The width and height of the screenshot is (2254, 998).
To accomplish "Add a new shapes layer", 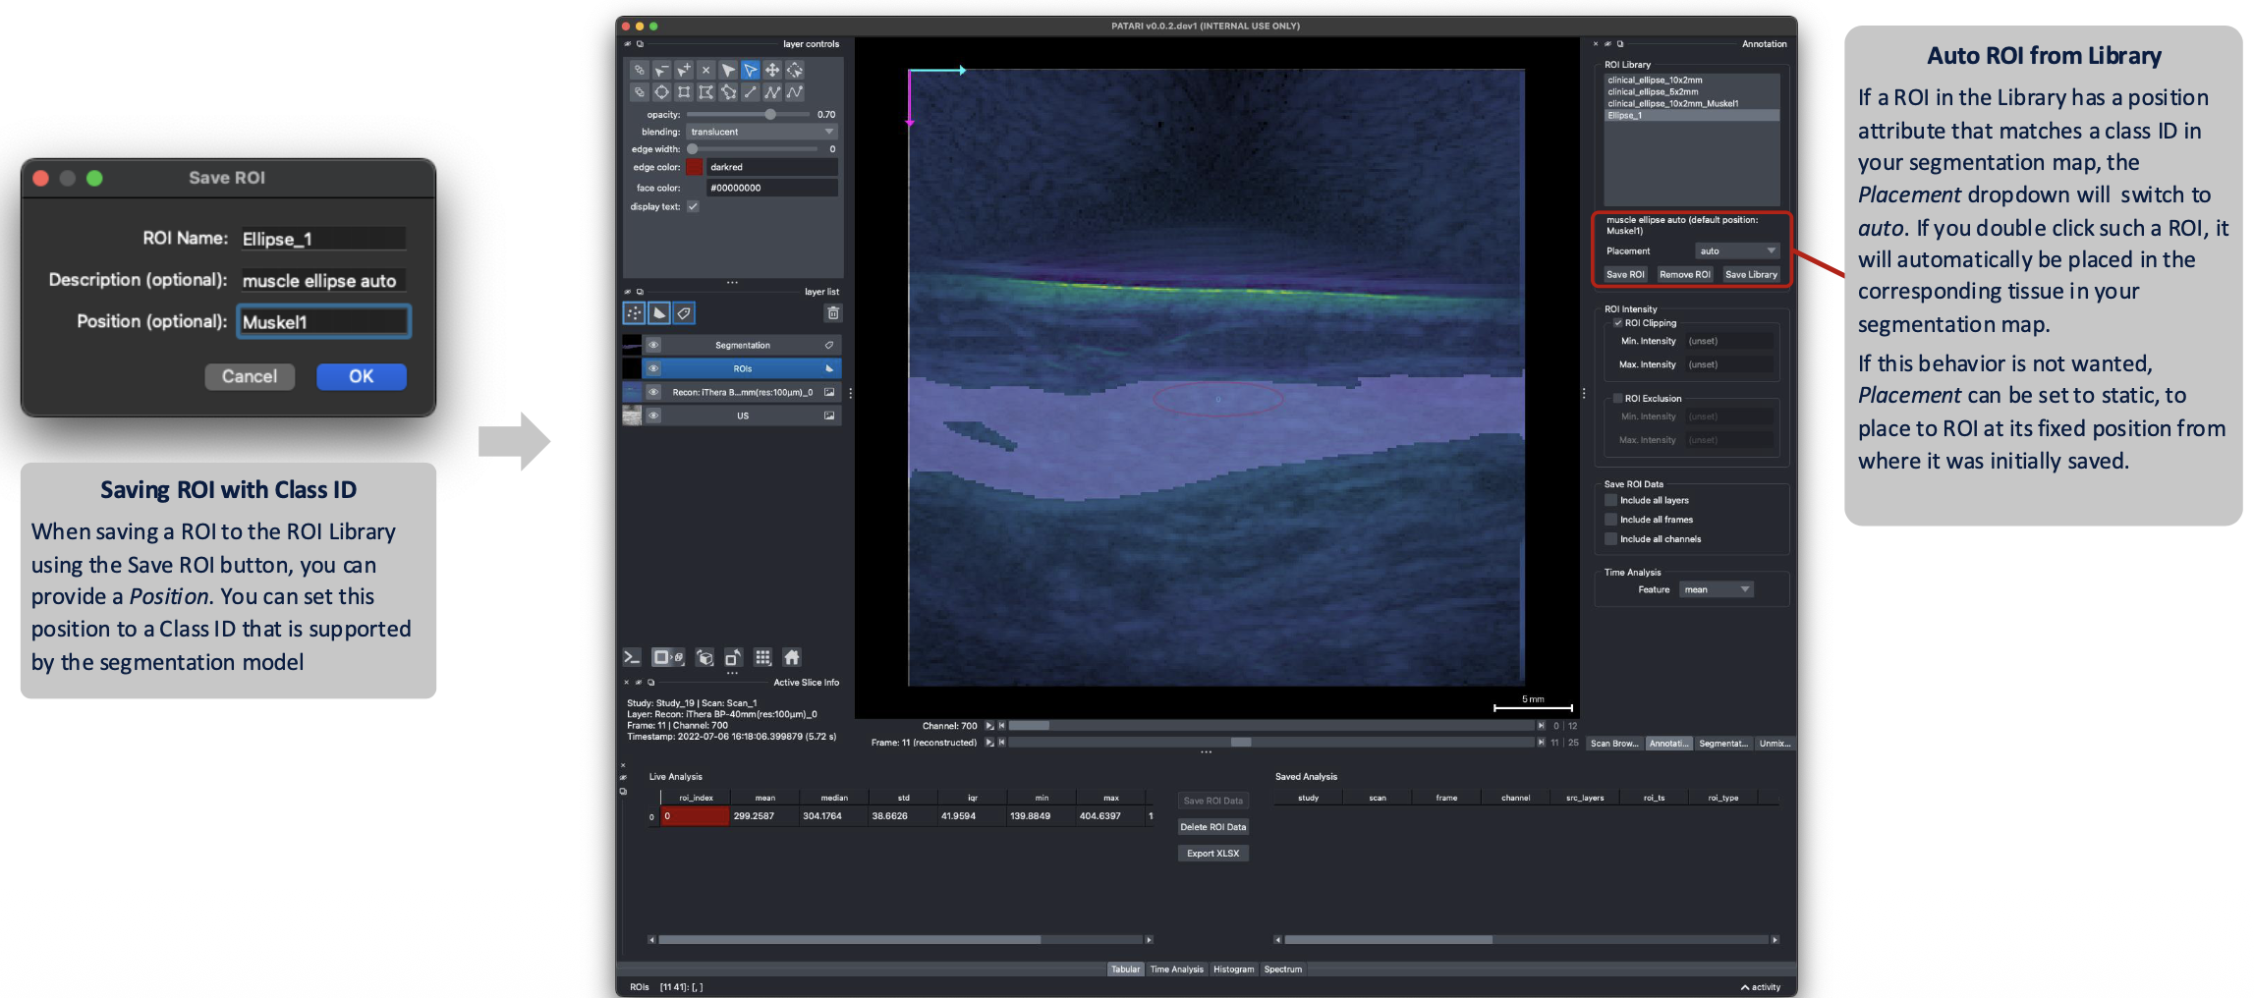I will click(659, 313).
